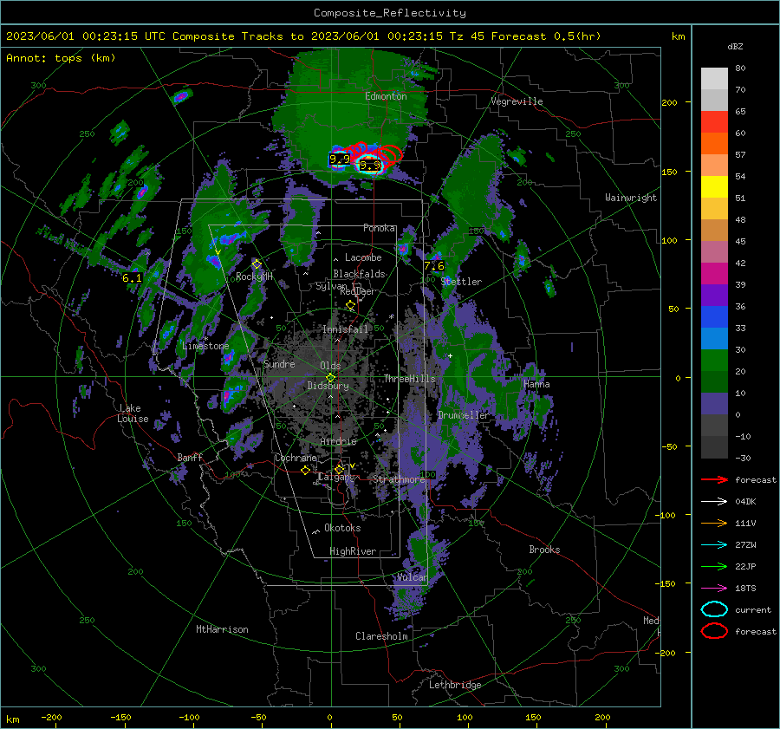Click the ThreeHills label
This screenshot has height=729, width=780.
[409, 379]
